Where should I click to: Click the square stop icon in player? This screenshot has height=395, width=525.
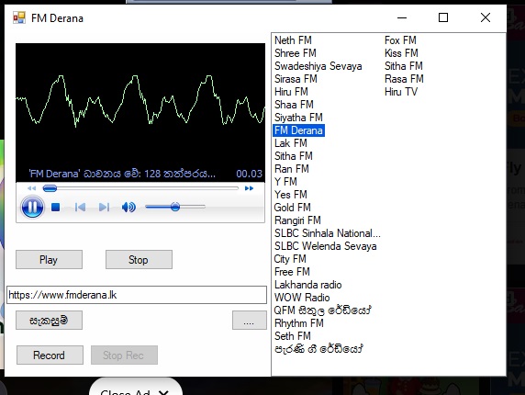click(x=56, y=208)
